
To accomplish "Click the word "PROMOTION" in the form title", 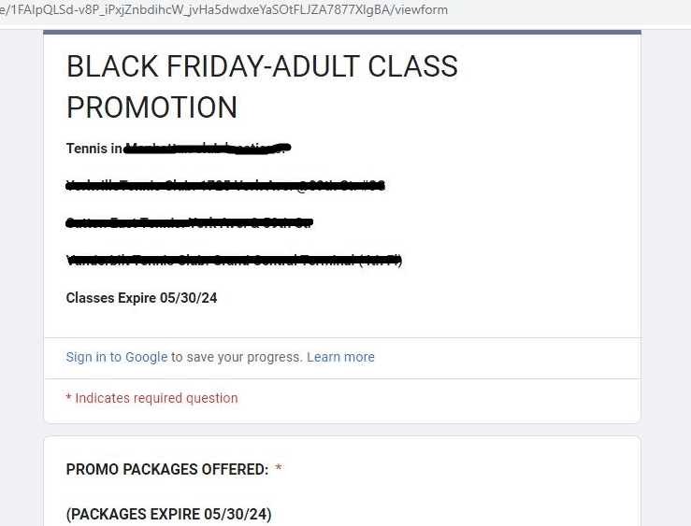I will (x=151, y=107).
